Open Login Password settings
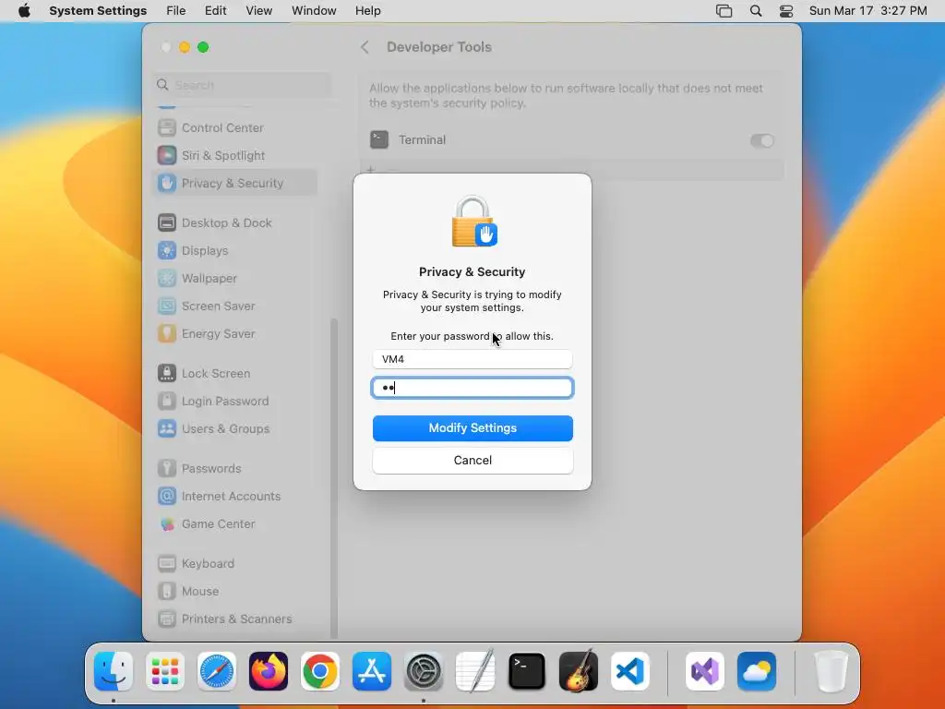This screenshot has width=945, height=709. coord(233,402)
